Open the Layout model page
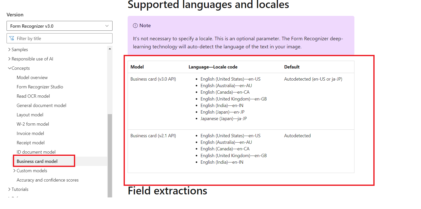421x209 pixels. (x=30, y=115)
